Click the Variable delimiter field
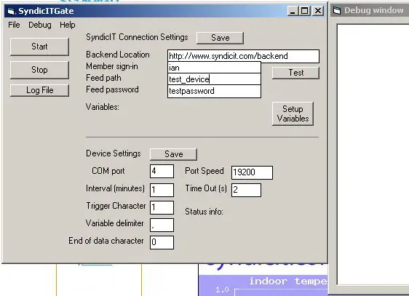Image resolution: width=409 pixels, height=296 pixels. 162,225
